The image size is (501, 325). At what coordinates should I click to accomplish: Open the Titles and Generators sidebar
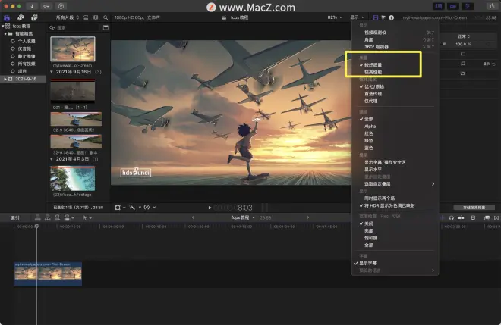point(34,17)
